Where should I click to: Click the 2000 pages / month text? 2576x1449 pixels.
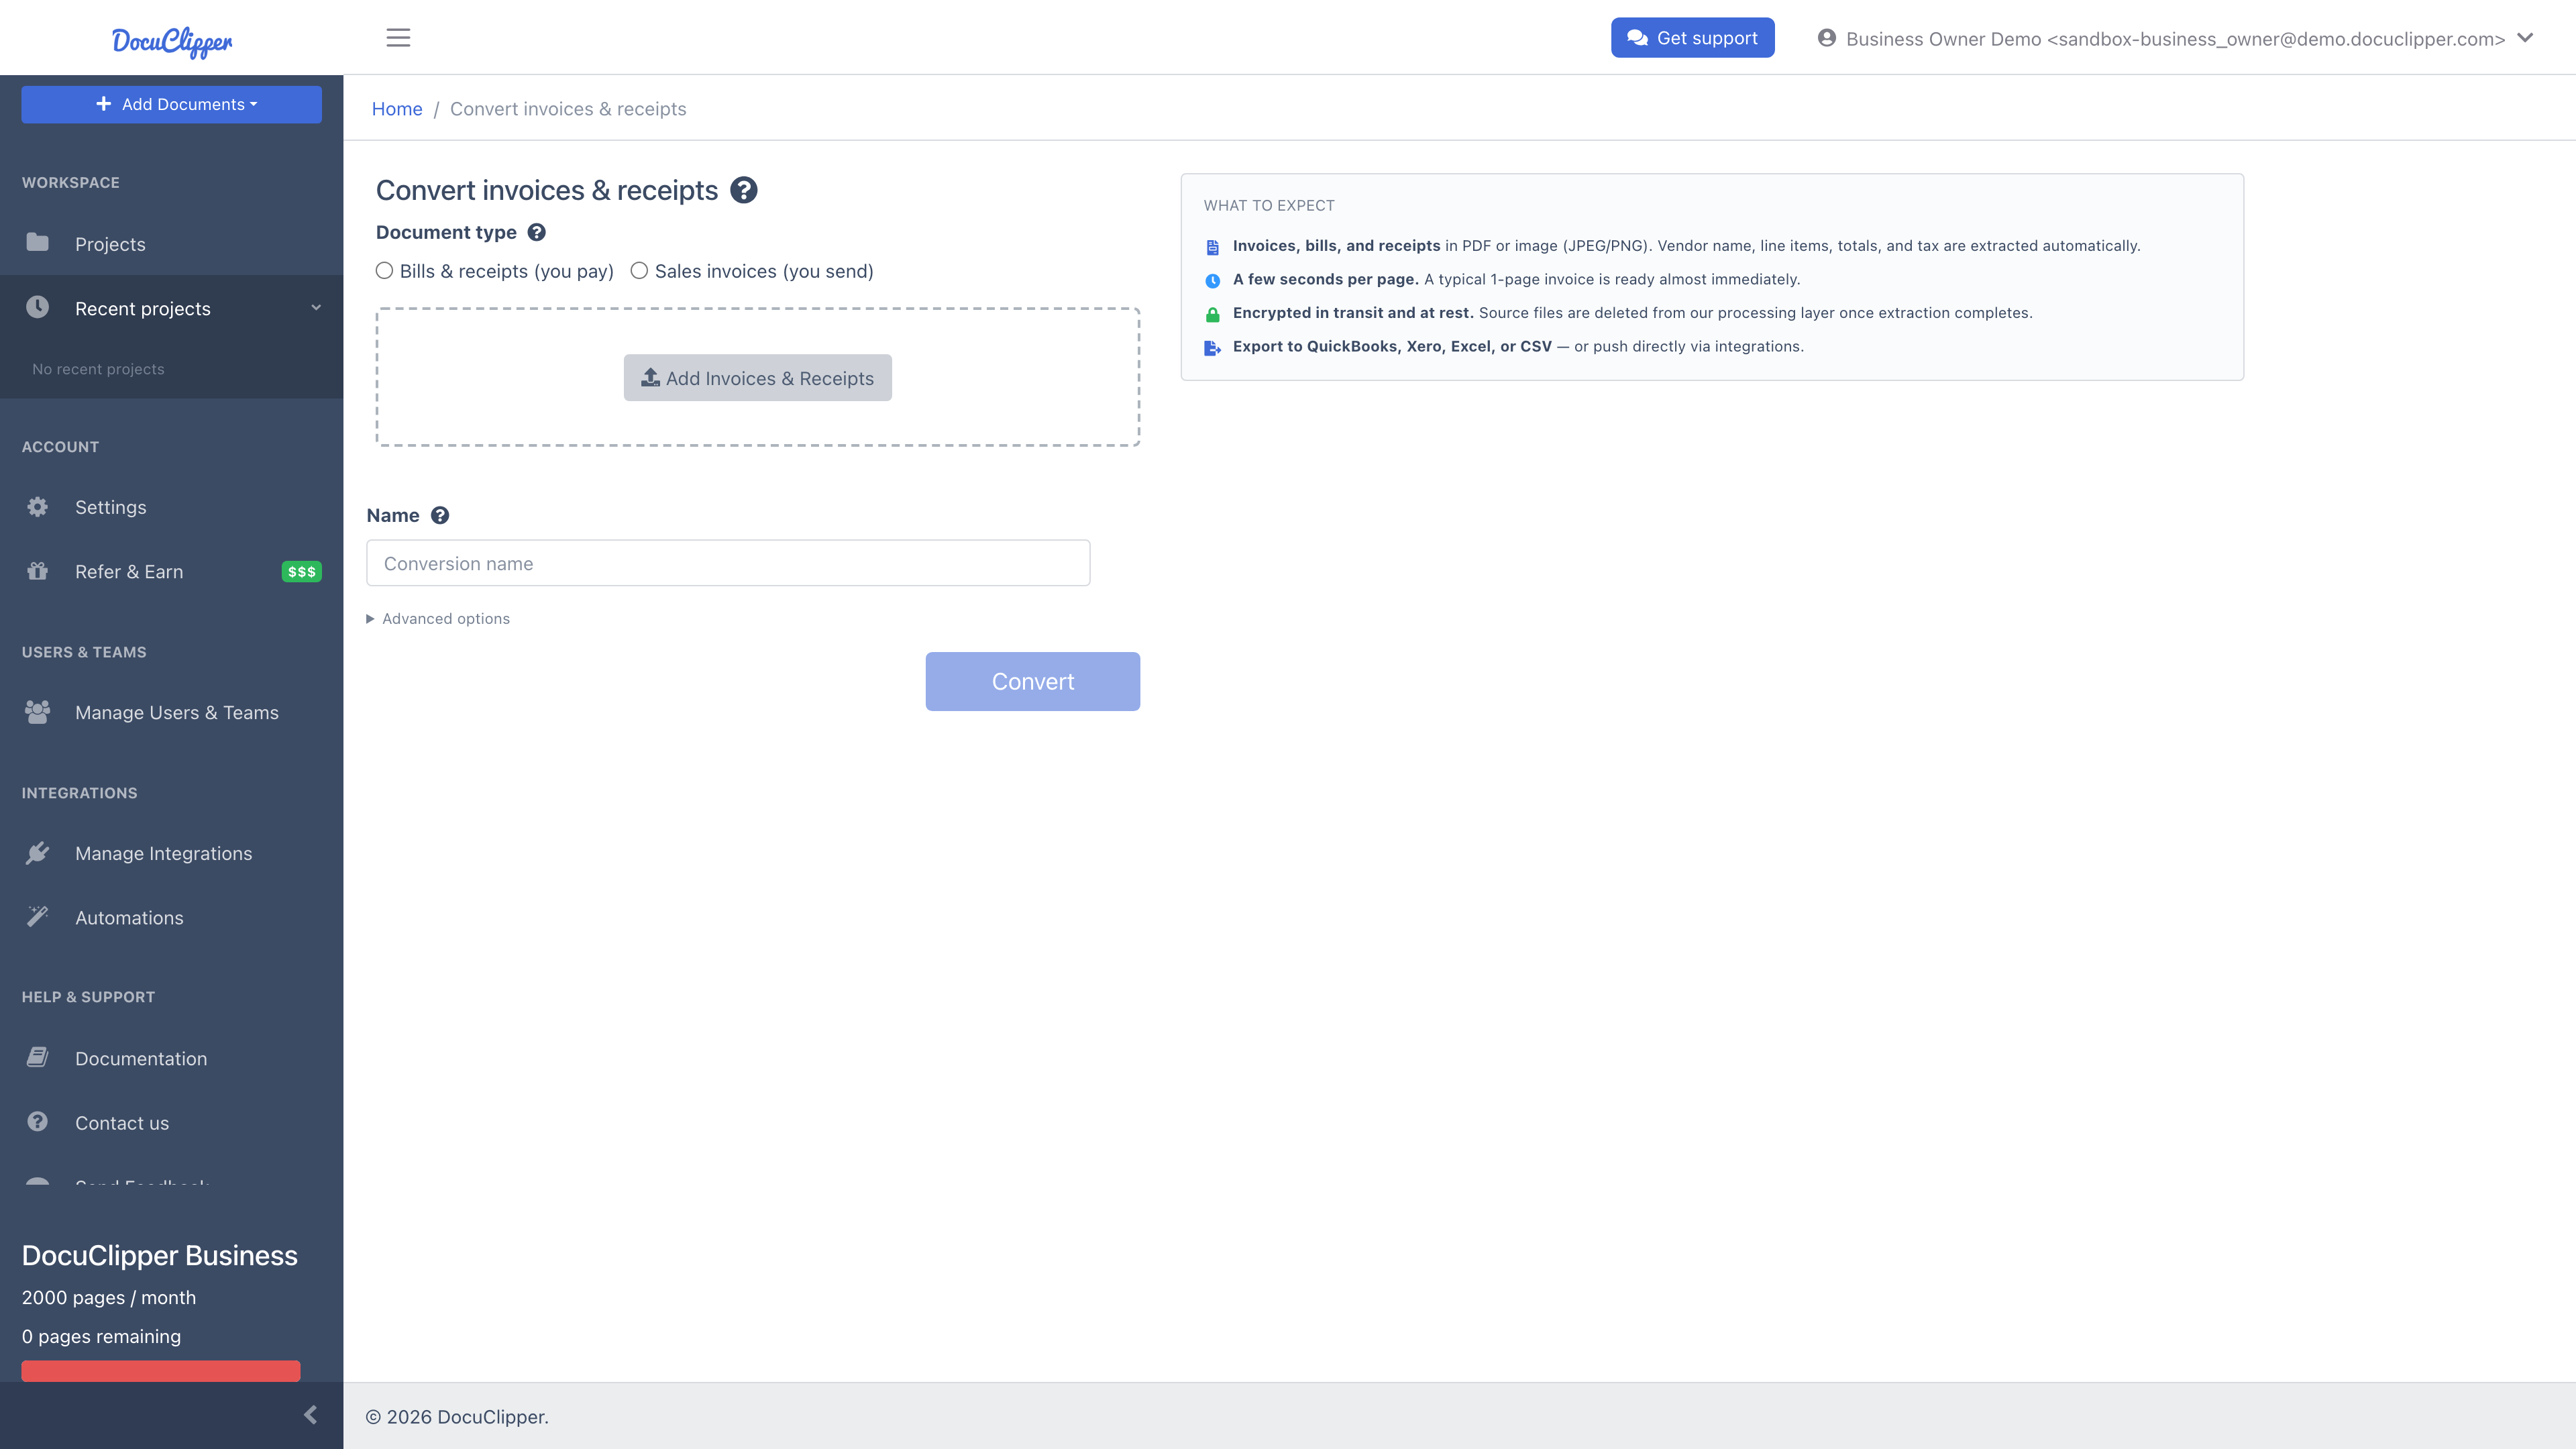tap(109, 1298)
